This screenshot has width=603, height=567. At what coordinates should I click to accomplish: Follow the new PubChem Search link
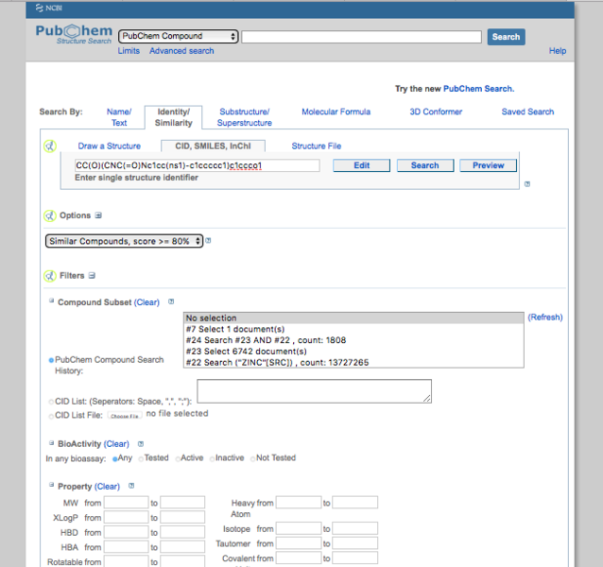[479, 89]
